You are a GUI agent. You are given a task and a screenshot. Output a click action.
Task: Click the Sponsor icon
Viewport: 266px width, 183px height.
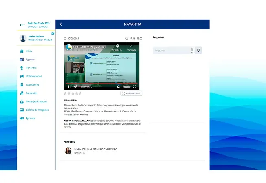pos(22,118)
